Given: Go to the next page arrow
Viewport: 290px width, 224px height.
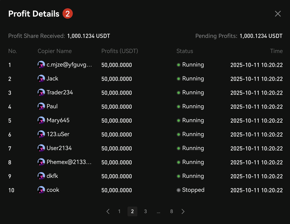Looking at the screenshot, I should pyautogui.click(x=183, y=212).
